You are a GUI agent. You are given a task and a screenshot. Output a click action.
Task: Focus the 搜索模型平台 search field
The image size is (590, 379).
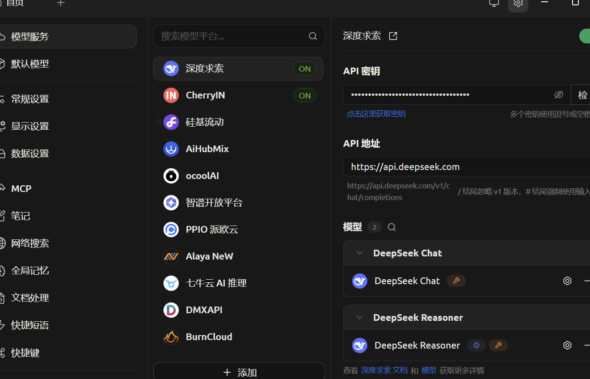pos(239,36)
